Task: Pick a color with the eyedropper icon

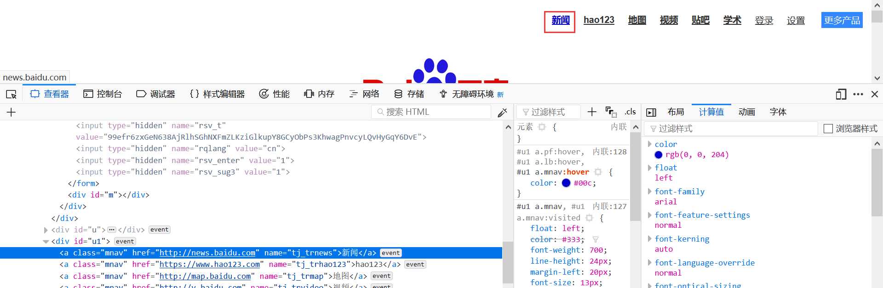Action: pos(503,112)
